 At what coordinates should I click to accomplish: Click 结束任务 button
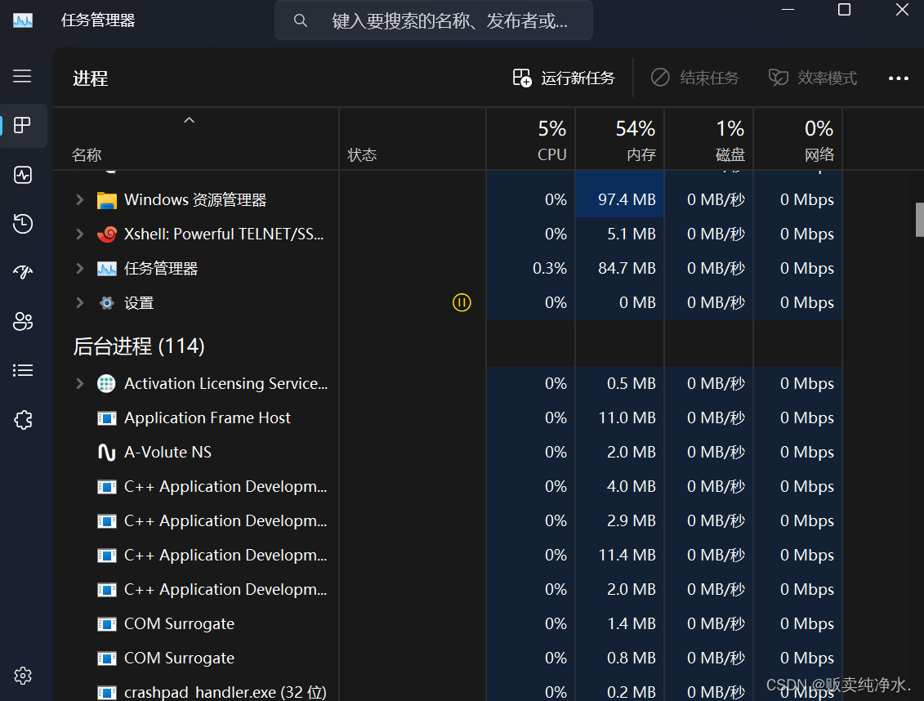tap(694, 78)
